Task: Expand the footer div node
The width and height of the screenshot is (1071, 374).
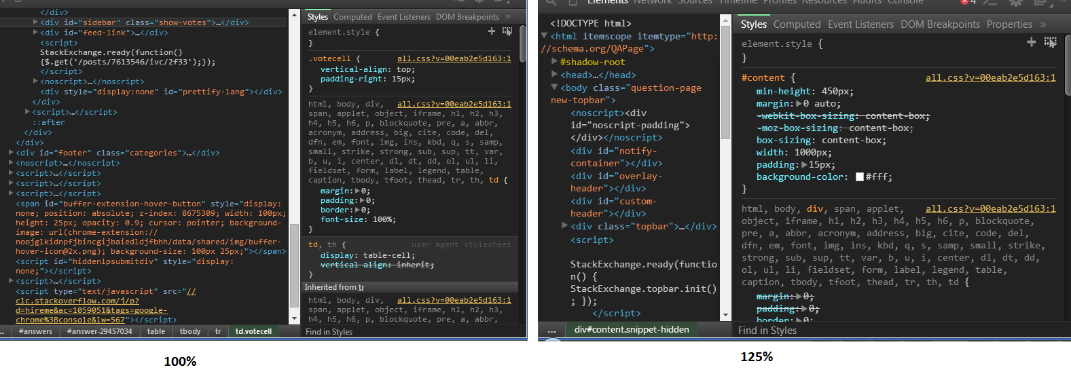Action: [x=11, y=153]
